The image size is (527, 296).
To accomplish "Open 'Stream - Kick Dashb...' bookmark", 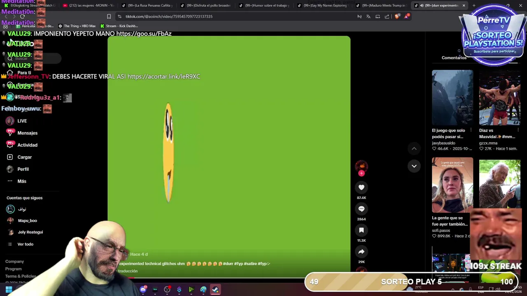I will click(x=119, y=26).
